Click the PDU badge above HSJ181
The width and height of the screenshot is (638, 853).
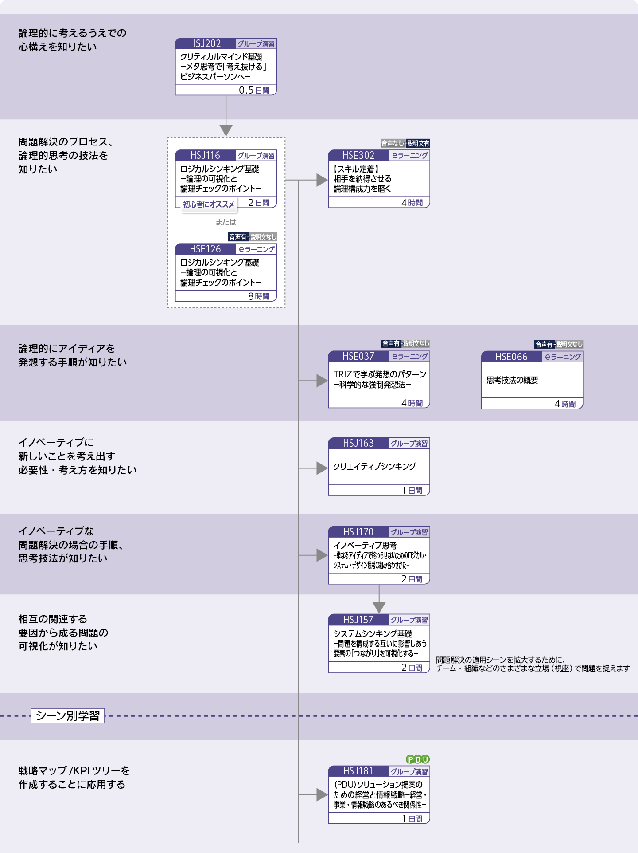pos(418,759)
